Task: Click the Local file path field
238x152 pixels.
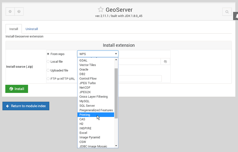Action: click(139, 61)
